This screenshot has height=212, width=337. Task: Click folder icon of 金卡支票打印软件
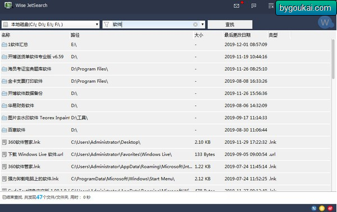click(x=4, y=81)
